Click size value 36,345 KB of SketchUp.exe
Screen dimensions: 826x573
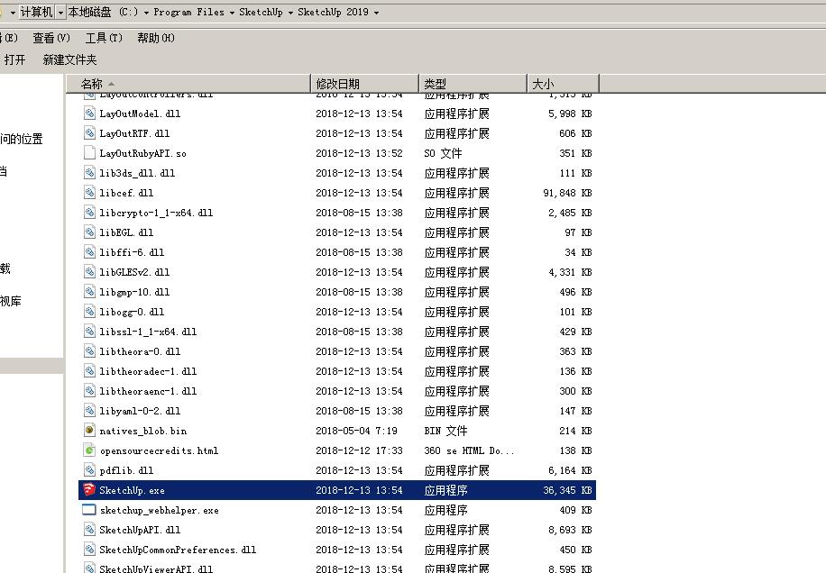tap(567, 490)
